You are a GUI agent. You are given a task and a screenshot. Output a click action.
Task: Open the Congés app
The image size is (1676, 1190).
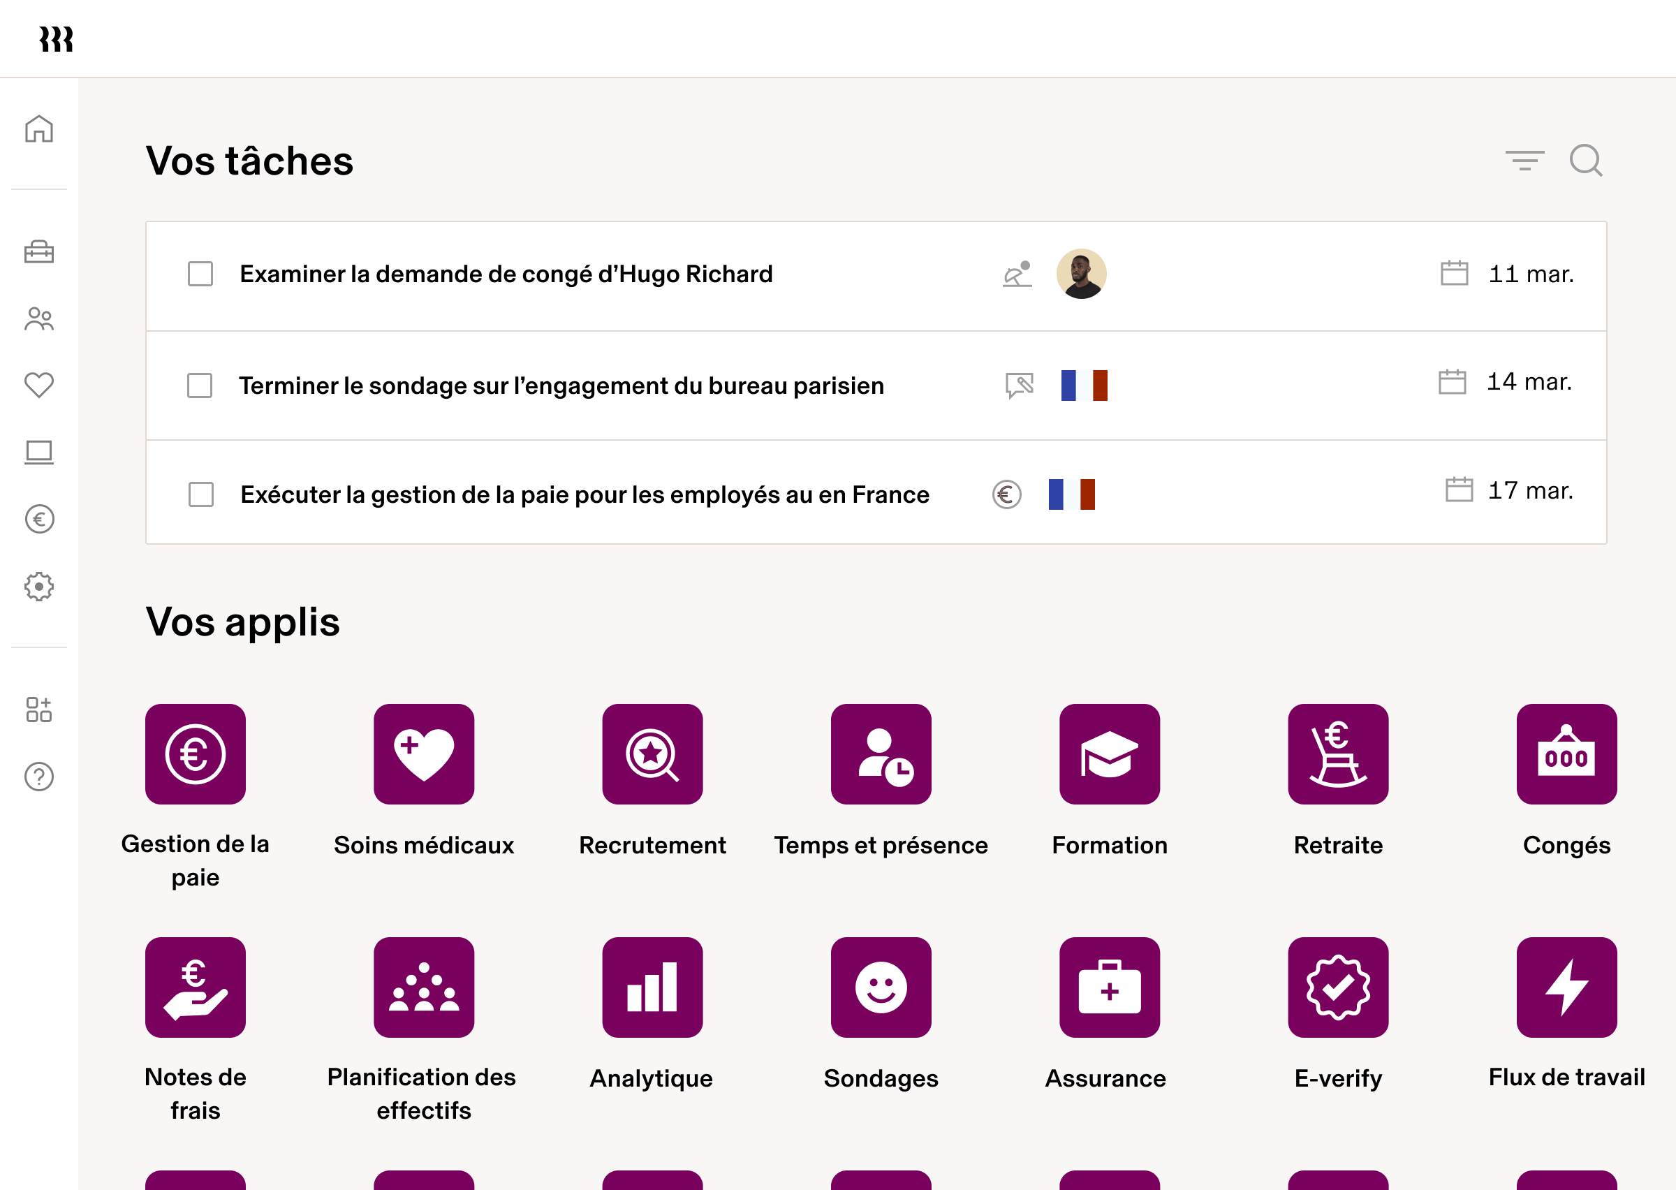coord(1566,755)
